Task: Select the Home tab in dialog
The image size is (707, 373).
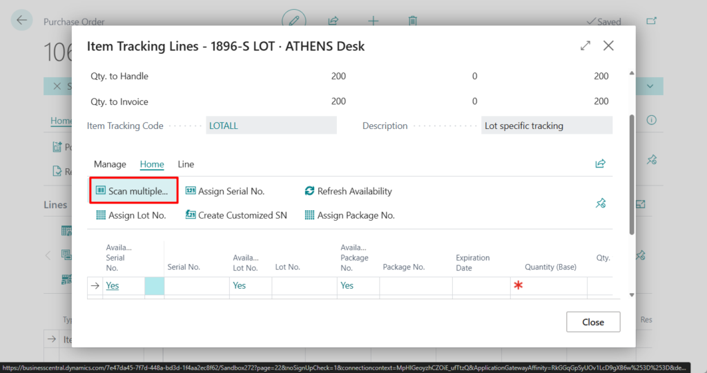Action: click(152, 164)
